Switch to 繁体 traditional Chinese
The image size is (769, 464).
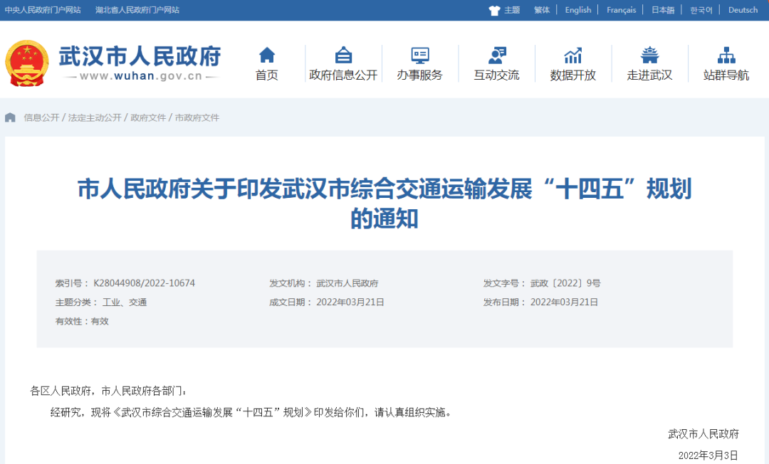pyautogui.click(x=542, y=10)
